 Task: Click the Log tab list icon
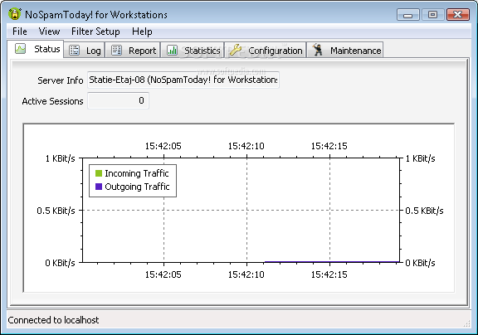point(74,51)
